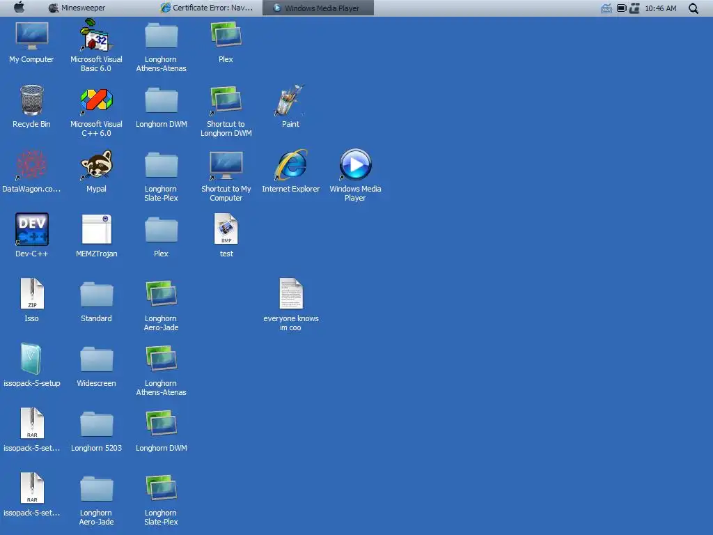This screenshot has width=713, height=535.
Task: Click the monitor display tray icon
Action: (x=621, y=8)
